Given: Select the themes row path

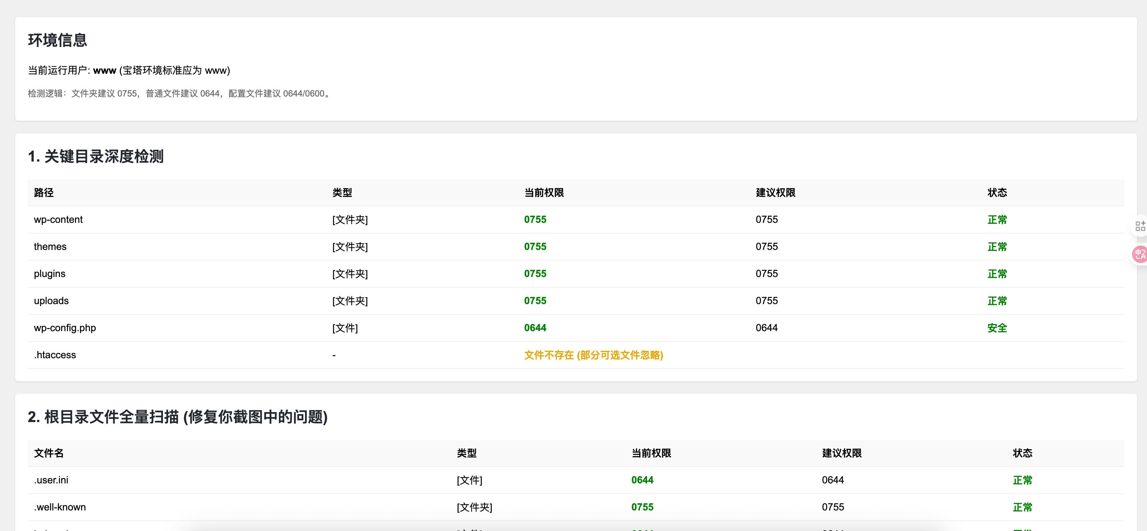Looking at the screenshot, I should 50,247.
